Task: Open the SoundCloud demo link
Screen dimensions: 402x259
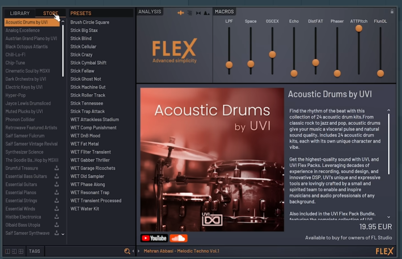Action: [x=178, y=238]
